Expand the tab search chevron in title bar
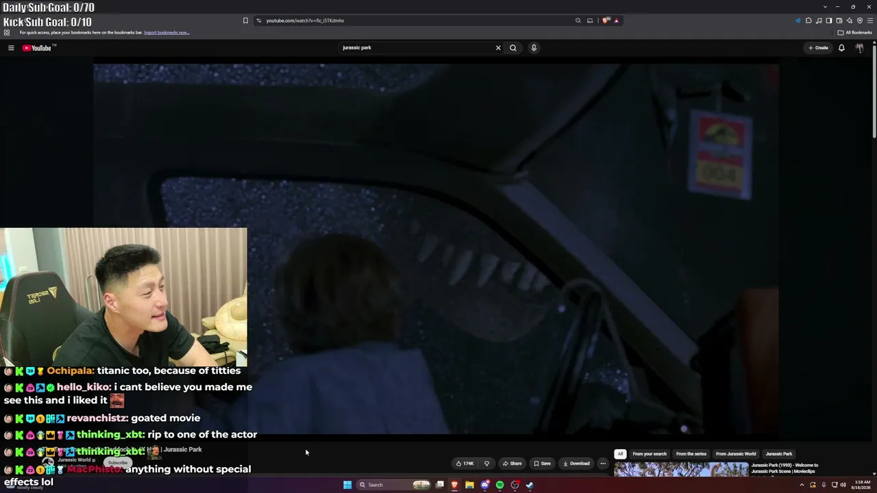This screenshot has width=877, height=493. (825, 7)
